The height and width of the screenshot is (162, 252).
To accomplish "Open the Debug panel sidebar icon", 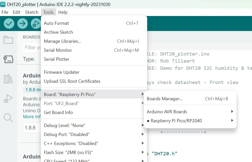I will coord(8,98).
